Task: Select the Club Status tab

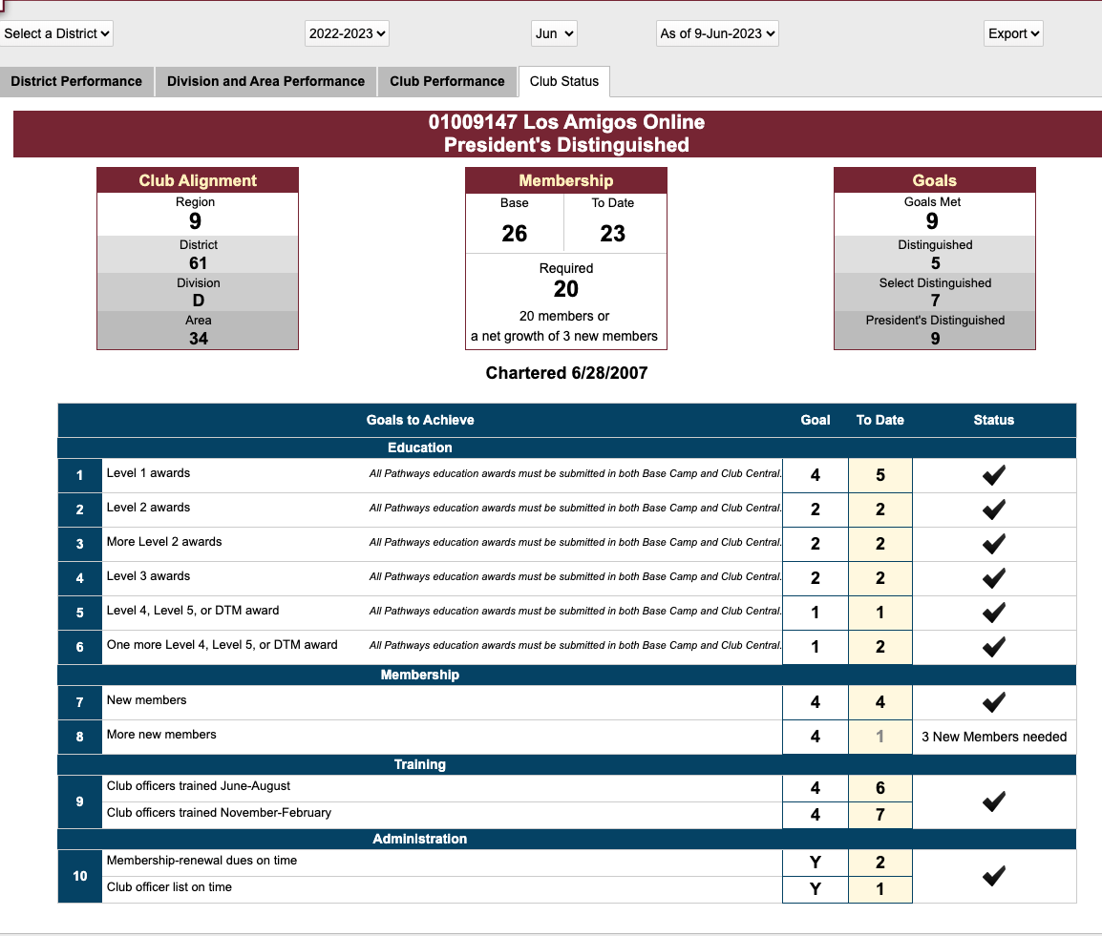Action: pyautogui.click(x=563, y=81)
